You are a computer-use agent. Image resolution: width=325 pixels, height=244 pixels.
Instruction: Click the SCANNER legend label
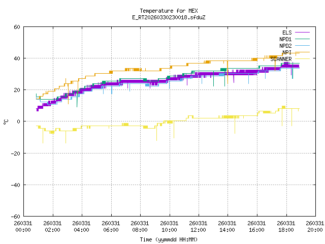click(281, 59)
